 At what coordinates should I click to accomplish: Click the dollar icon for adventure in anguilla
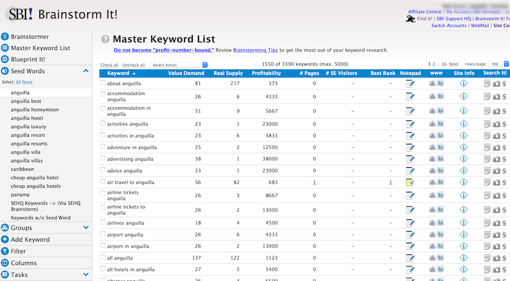tap(504, 147)
